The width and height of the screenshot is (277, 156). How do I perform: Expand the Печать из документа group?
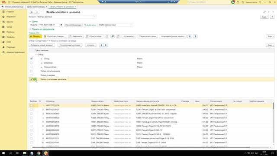point(30,29)
